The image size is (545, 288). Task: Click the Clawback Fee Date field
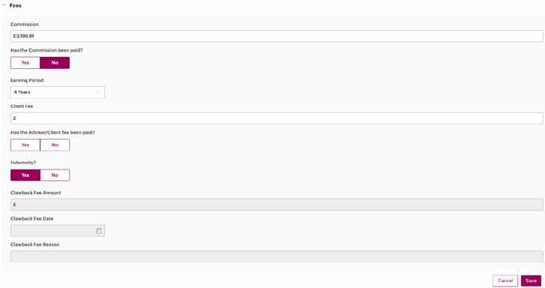coord(58,230)
